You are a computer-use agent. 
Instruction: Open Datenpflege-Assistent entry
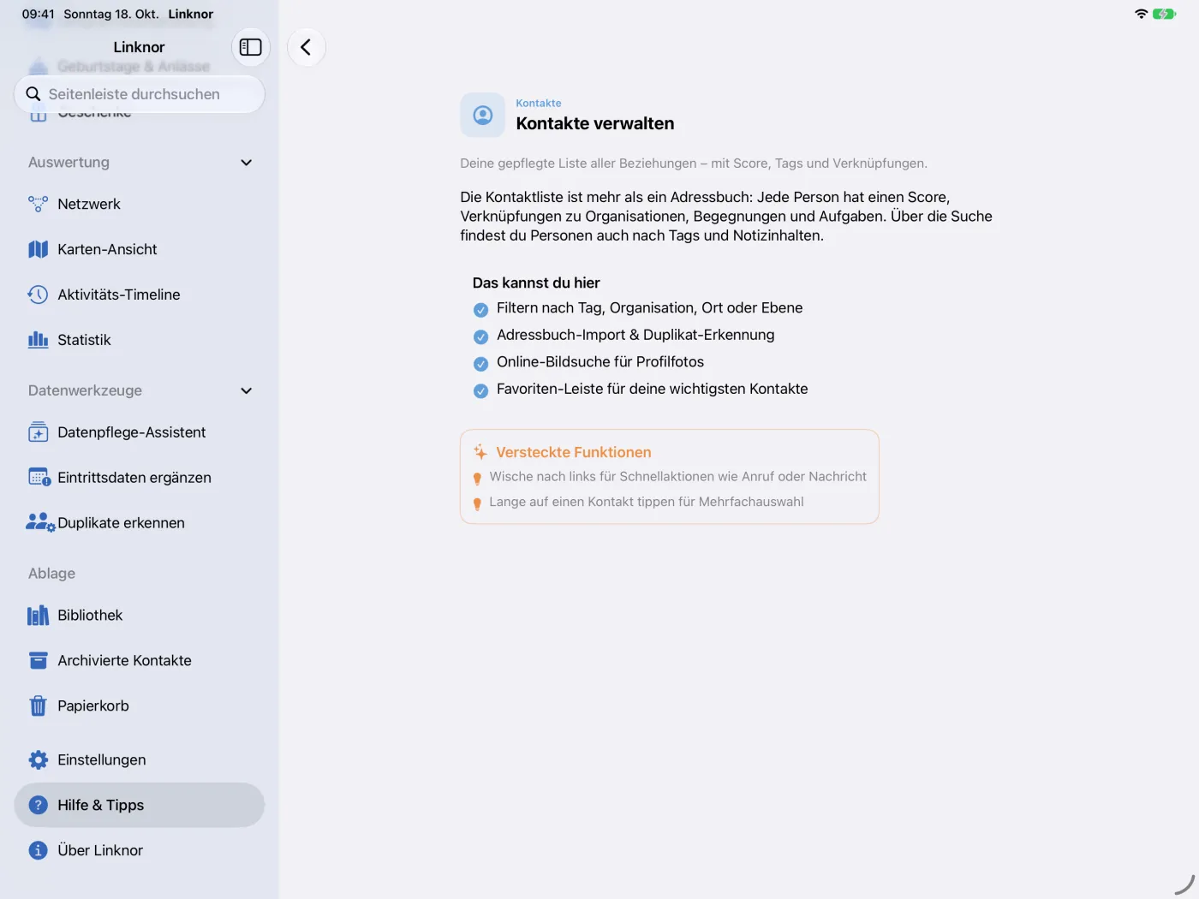point(140,432)
